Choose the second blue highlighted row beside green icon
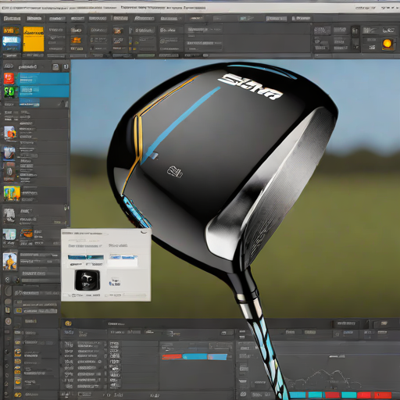Screen dimensions: 400x400 point(43,91)
